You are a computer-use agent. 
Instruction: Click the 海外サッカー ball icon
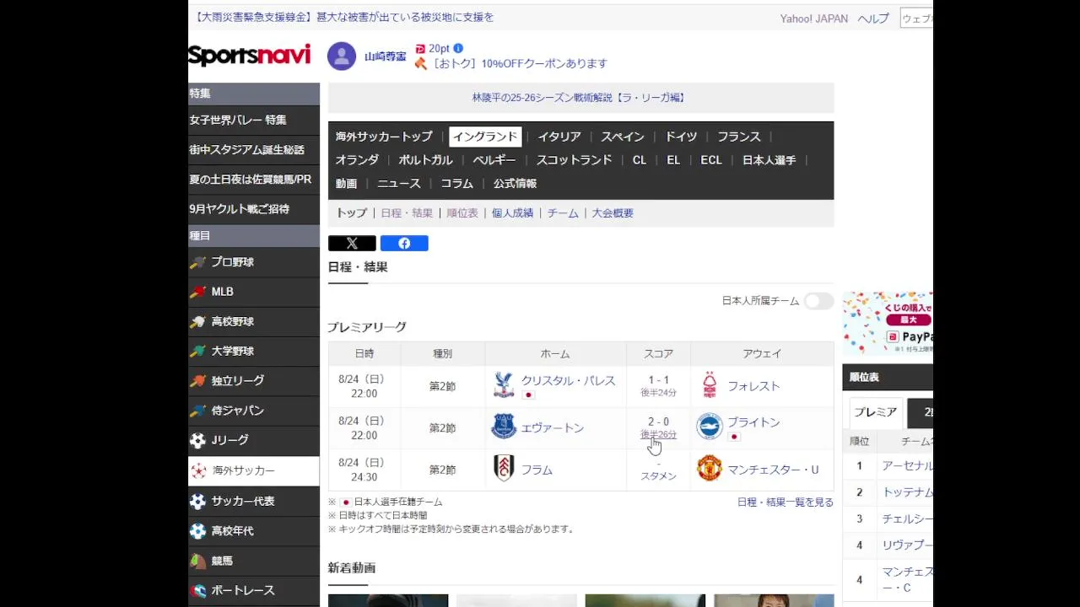pos(198,470)
